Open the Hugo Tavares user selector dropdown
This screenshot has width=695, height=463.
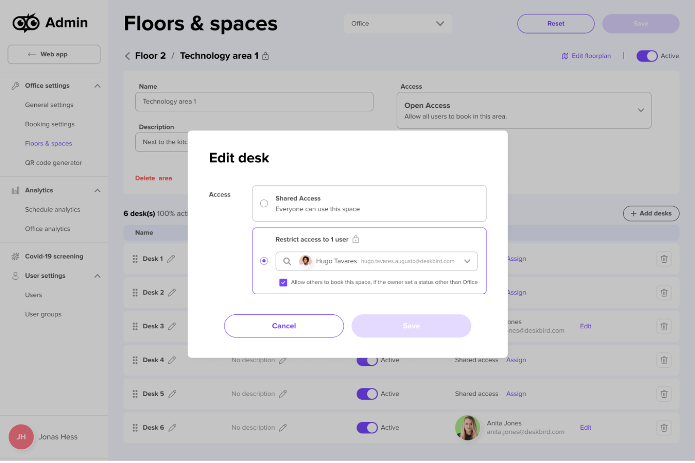click(467, 261)
